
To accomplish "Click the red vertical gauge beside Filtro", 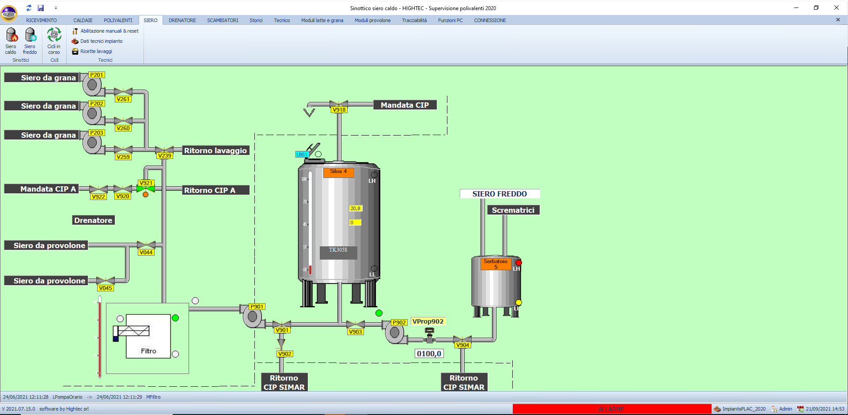I will click(x=100, y=337).
